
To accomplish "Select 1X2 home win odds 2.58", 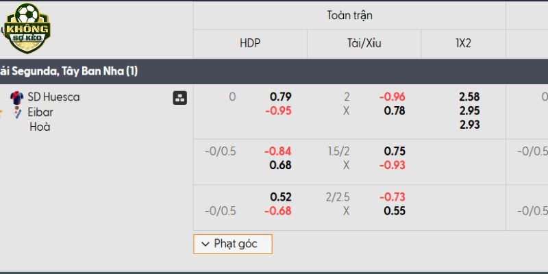I will 469,97.
